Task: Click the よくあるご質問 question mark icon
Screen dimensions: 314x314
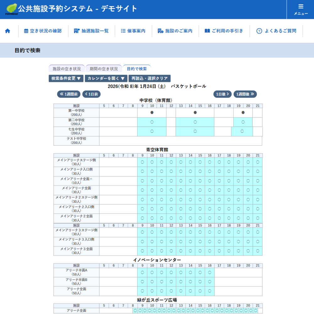Action: [x=259, y=31]
